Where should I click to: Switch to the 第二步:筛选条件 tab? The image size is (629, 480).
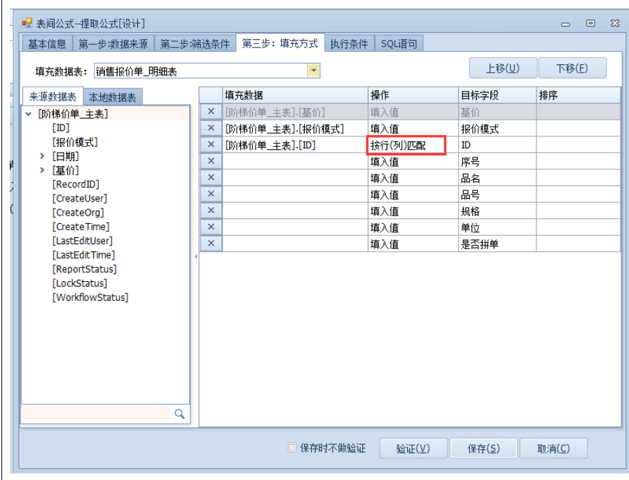coord(194,44)
